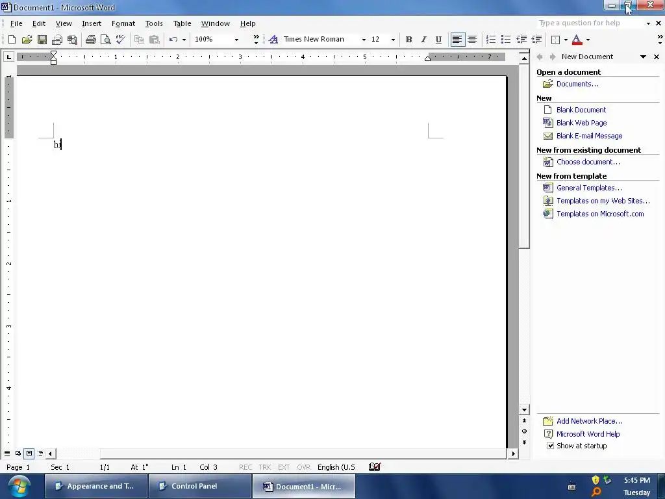Screen dimensions: 665x499
Task: Open Microsoft Word Help link
Action: click(588, 433)
